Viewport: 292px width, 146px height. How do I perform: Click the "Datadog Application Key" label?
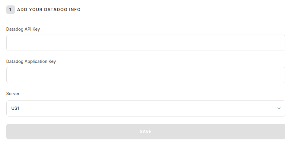(x=31, y=61)
